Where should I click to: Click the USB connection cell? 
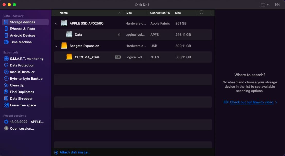[154, 46]
